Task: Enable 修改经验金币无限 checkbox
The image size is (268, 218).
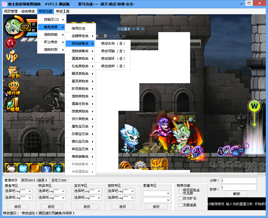Action: point(181,191)
